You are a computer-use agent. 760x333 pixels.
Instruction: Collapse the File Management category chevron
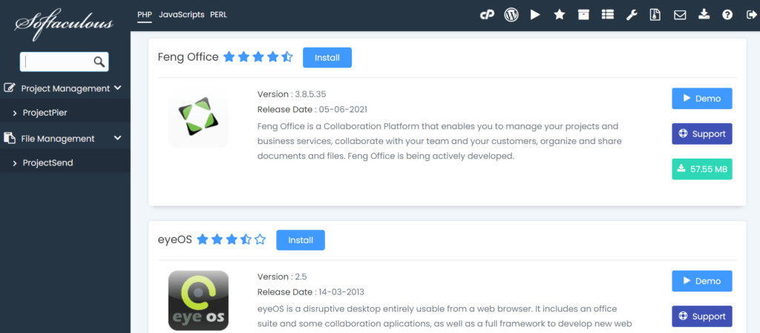point(117,138)
